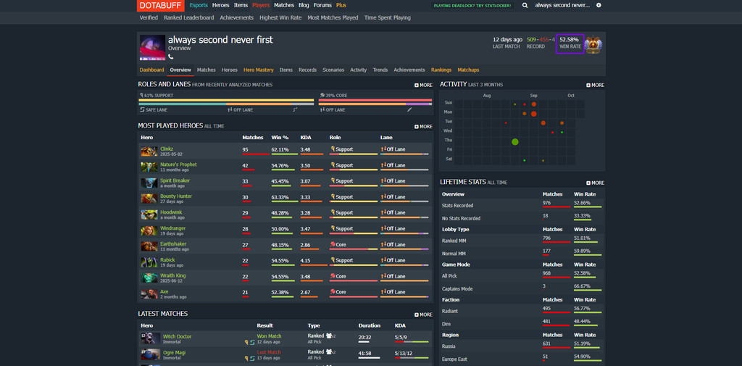Click Clinkz 62.11% win rate cell
The width and height of the screenshot is (742, 366).
[x=284, y=151]
